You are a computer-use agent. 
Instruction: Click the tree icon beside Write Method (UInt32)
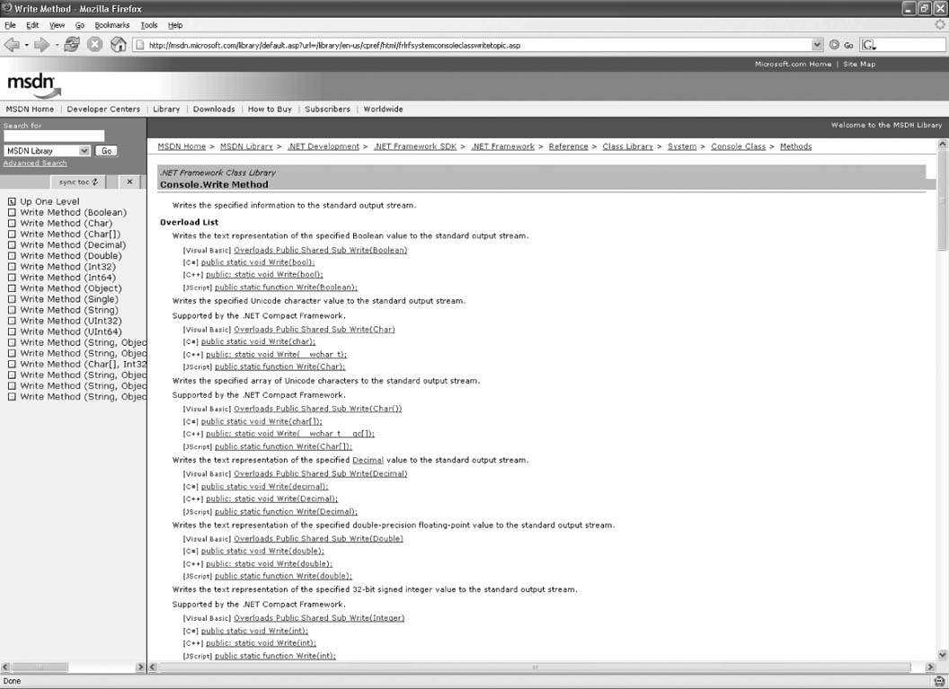12,322
